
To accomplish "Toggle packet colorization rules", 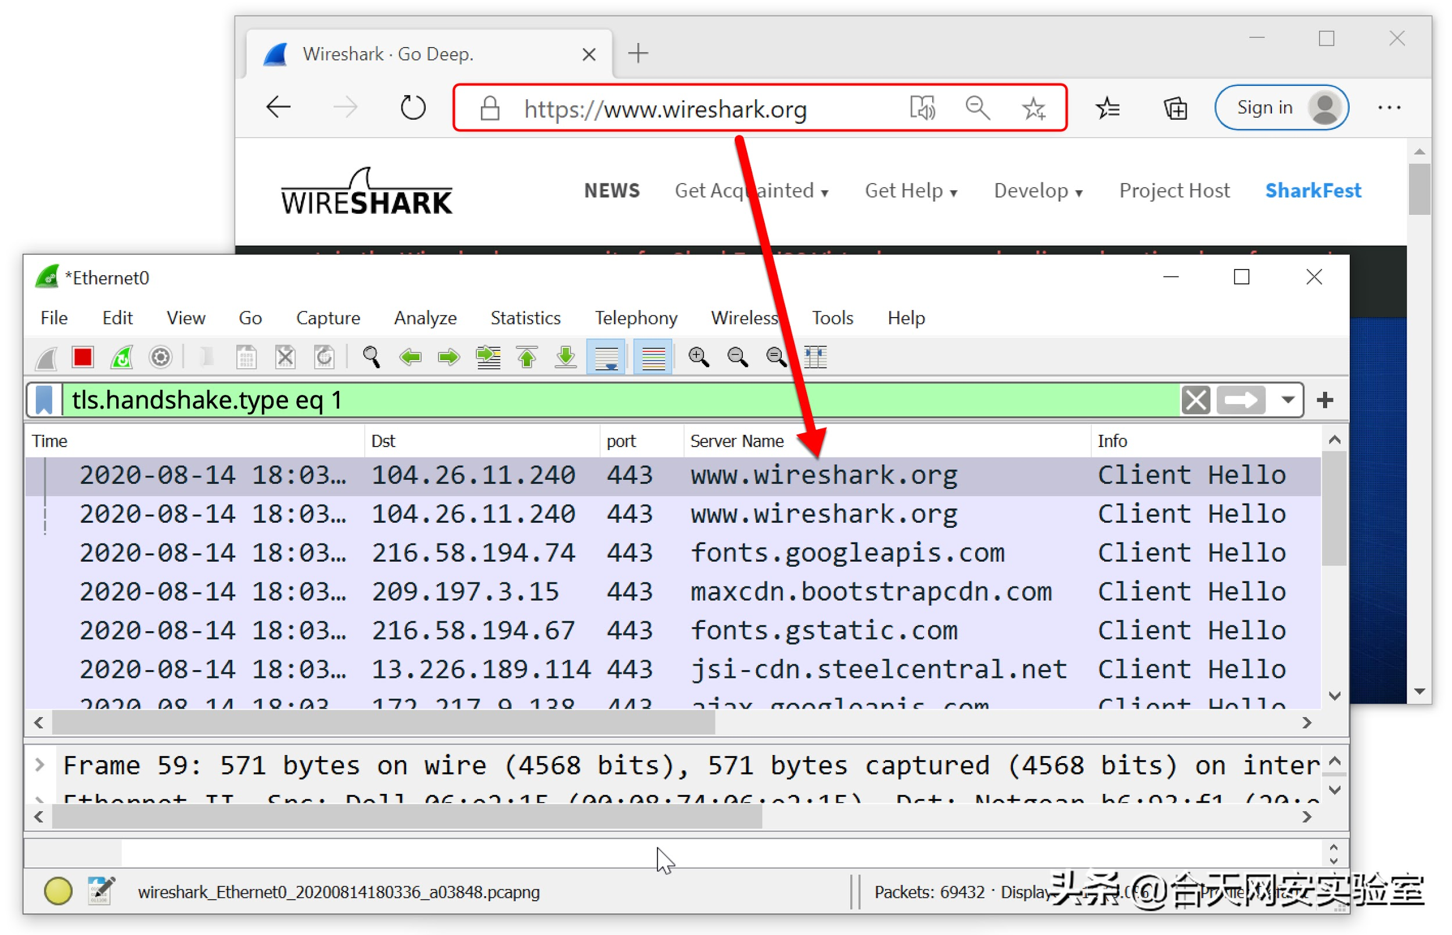I will (653, 357).
